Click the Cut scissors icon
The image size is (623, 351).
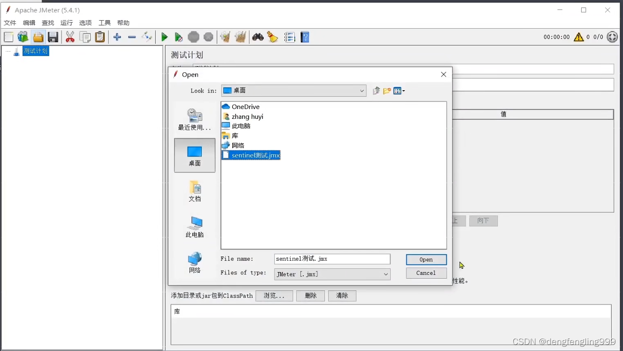click(x=70, y=37)
